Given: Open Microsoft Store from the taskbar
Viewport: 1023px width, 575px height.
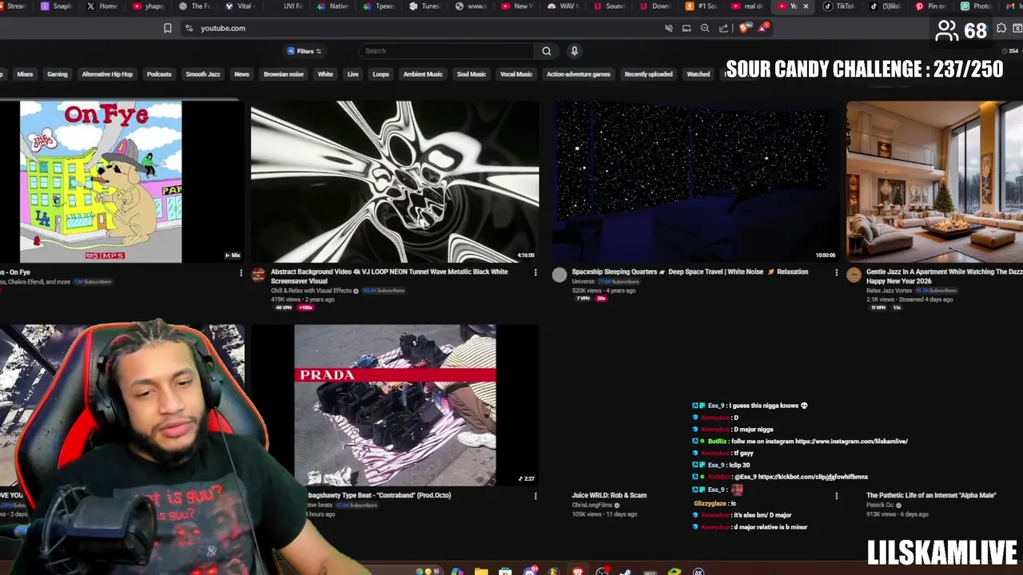Looking at the screenshot, I should point(505,572).
